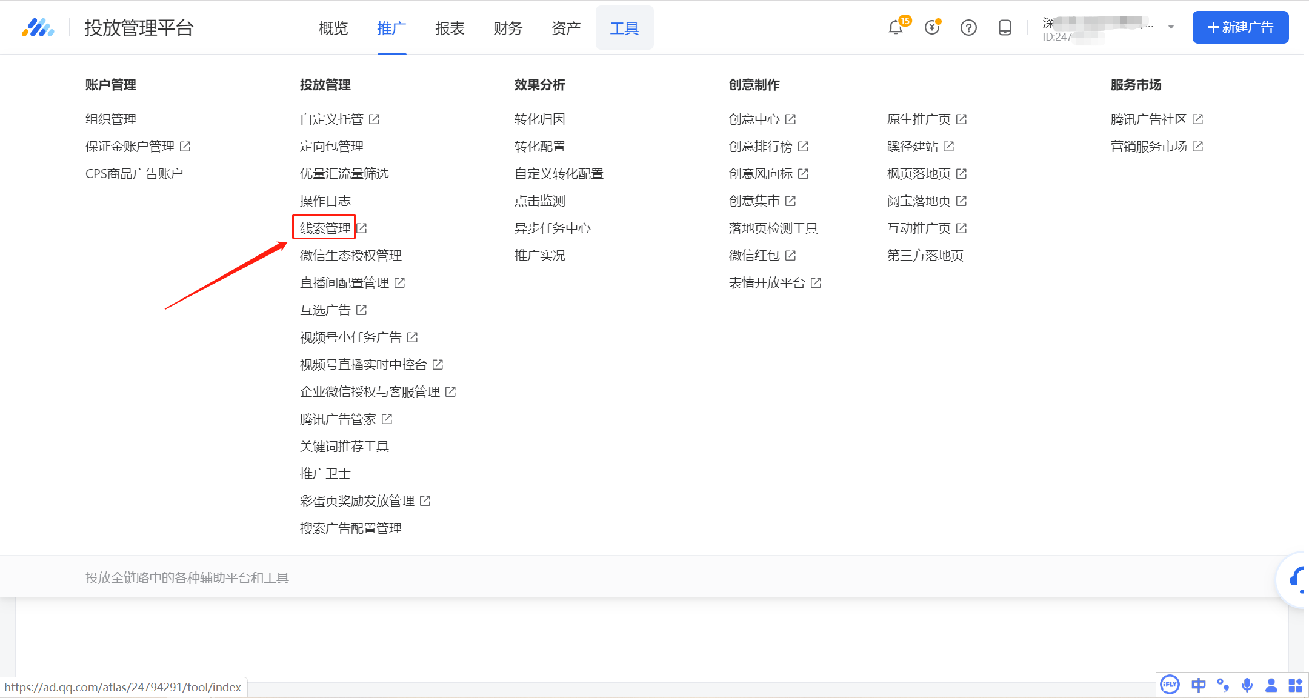Open 组织管理 under 账户管理
Viewport: 1309px width, 698px height.
pyautogui.click(x=111, y=119)
